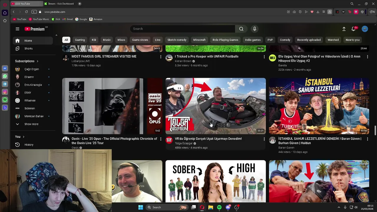Show hidden system tray icons
The image size is (377, 212).
tap(339, 207)
